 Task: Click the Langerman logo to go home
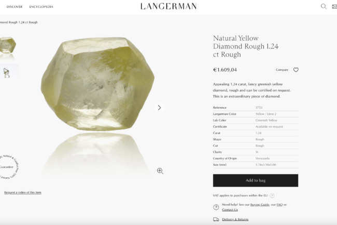pyautogui.click(x=168, y=6)
